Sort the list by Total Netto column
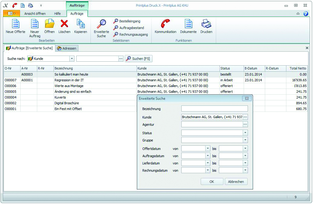The width and height of the screenshot is (313, 204). [x=298, y=68]
